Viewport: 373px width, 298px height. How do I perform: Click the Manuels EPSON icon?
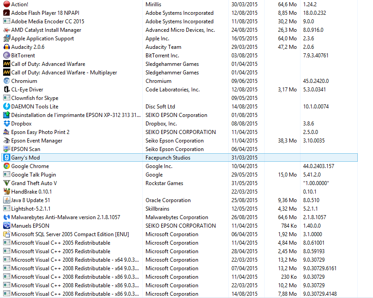click(x=7, y=226)
